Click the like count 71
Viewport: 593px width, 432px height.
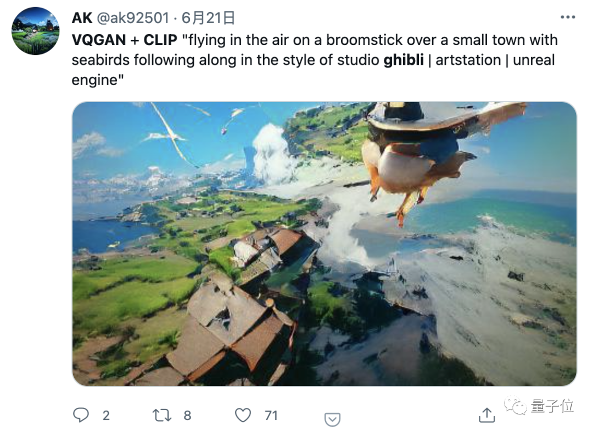(271, 416)
